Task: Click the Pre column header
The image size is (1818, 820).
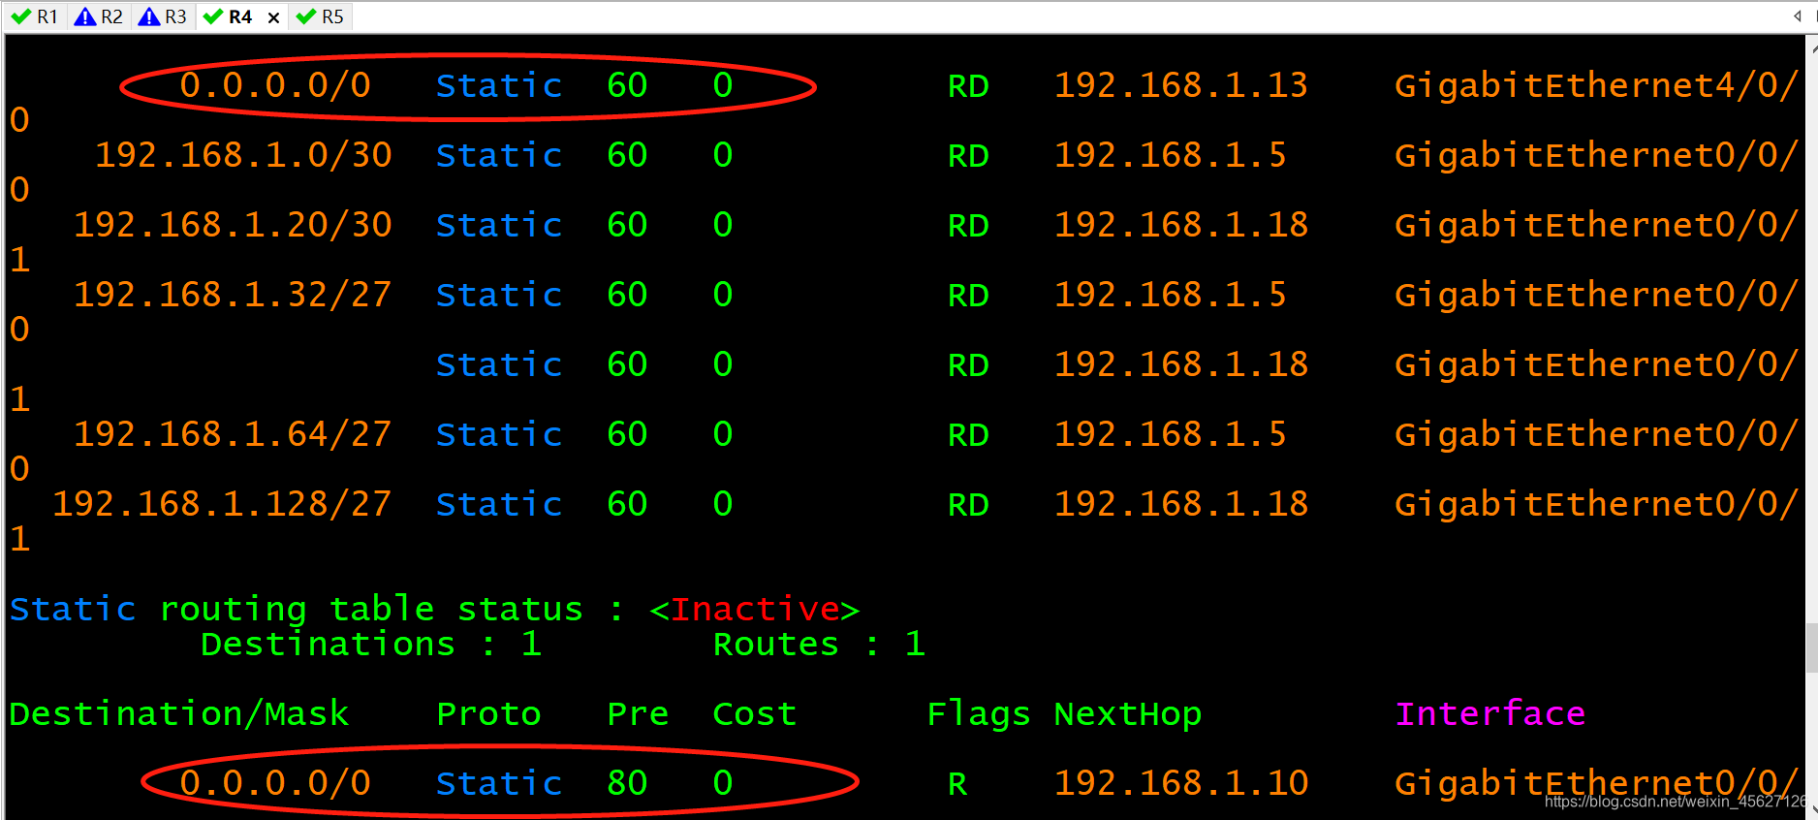Action: coord(638,713)
